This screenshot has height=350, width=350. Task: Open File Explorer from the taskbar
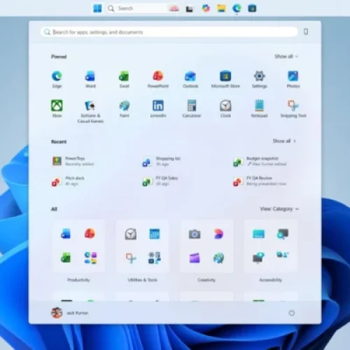pyautogui.click(x=221, y=8)
